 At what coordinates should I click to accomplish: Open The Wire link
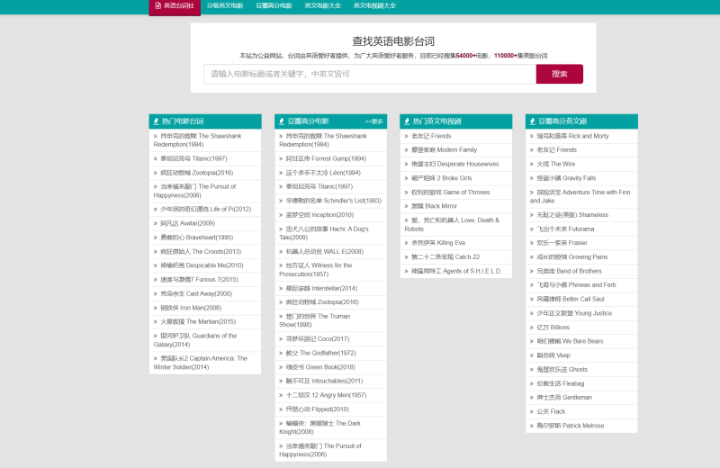tap(555, 165)
